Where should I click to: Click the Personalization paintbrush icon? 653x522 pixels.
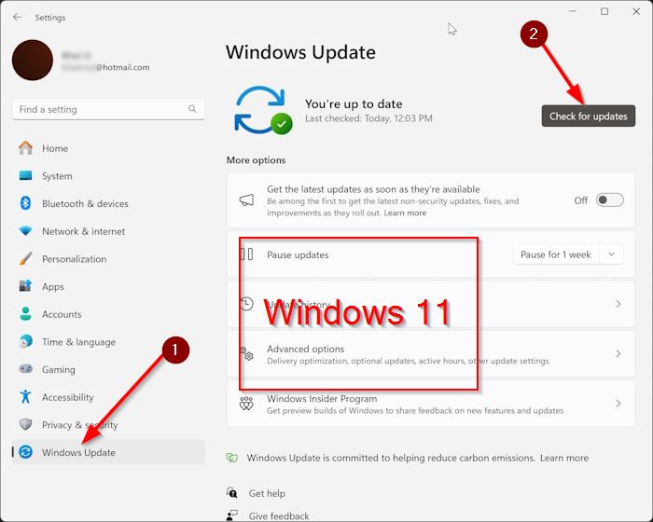25,258
